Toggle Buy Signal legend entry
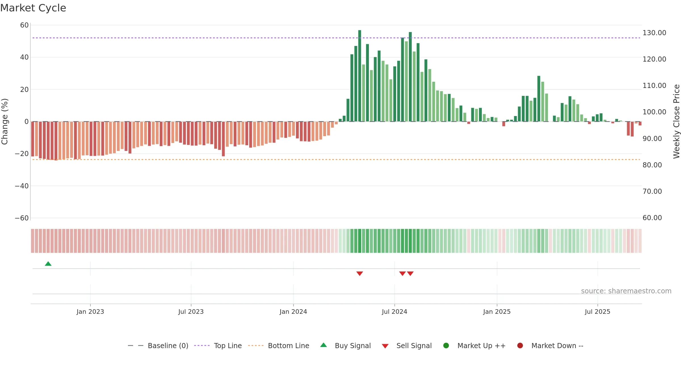681x383 pixels. click(345, 346)
